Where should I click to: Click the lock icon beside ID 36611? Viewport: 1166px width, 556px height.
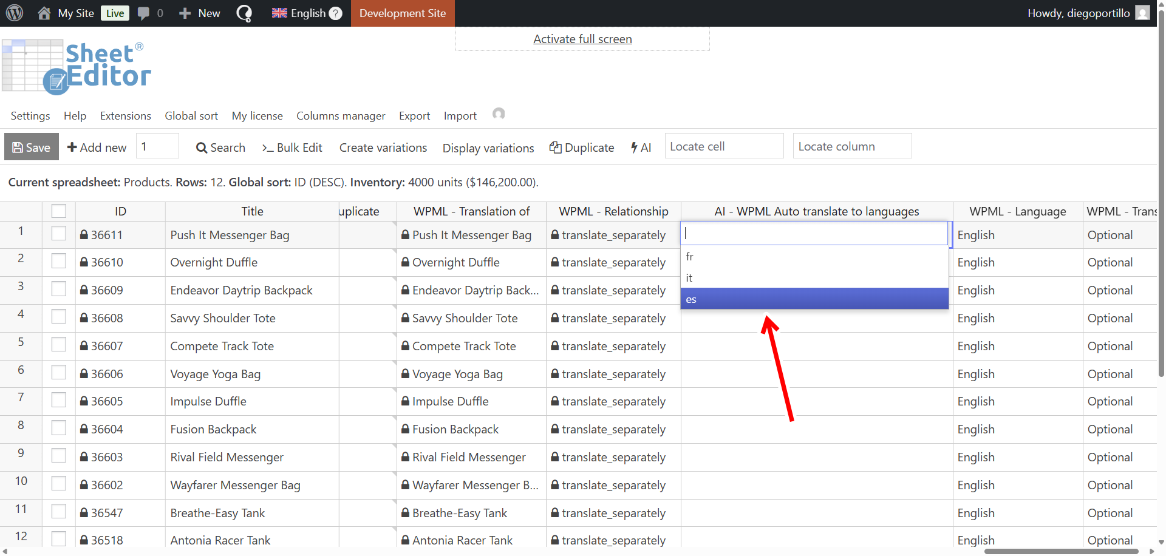(84, 235)
